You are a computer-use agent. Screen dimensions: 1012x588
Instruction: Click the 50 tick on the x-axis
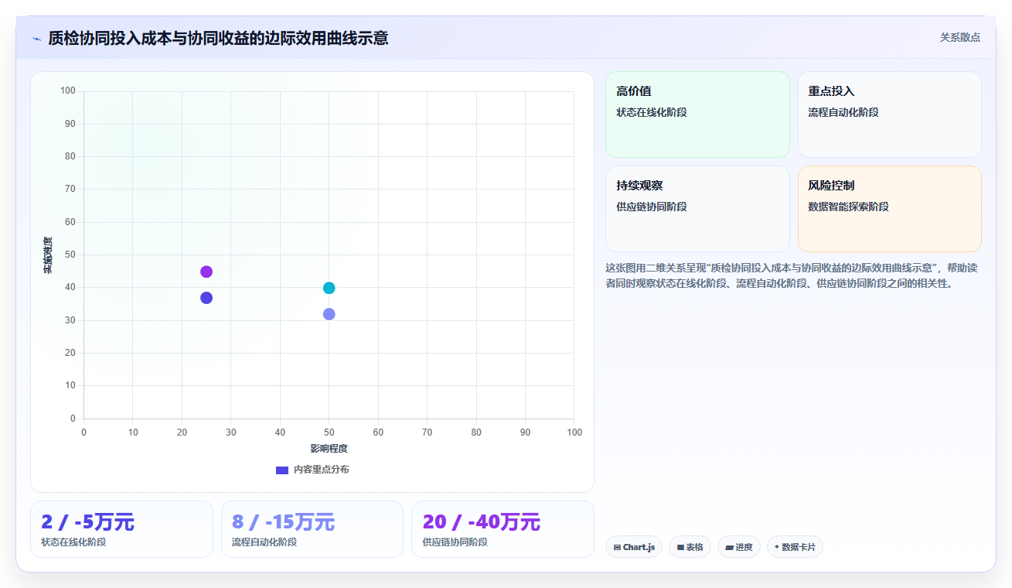pos(329,432)
